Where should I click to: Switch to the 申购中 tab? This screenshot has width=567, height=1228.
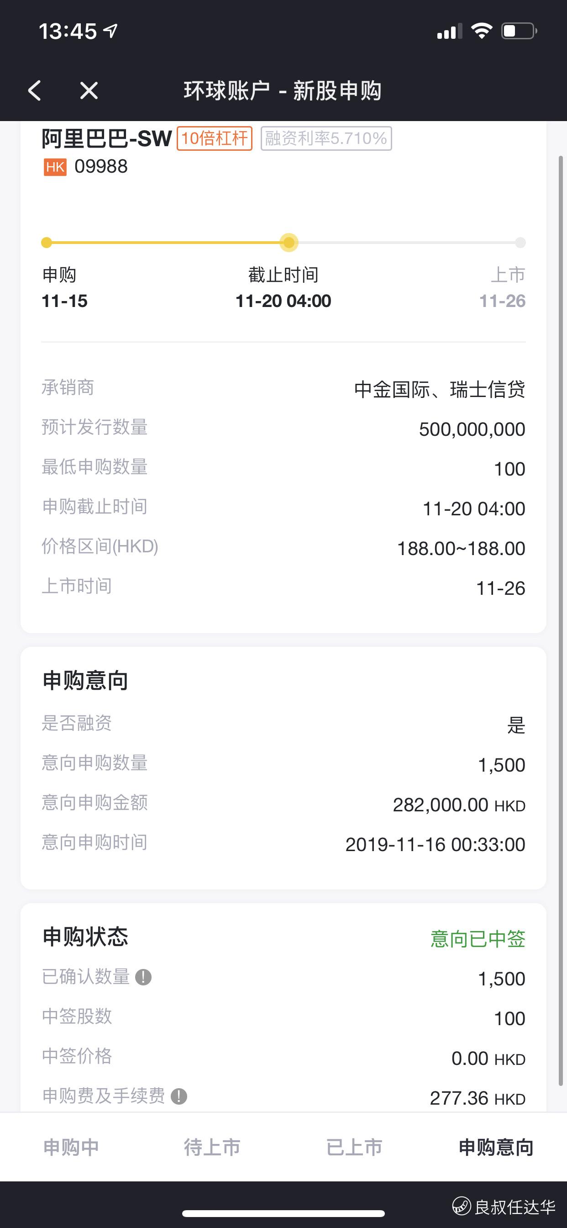[x=71, y=1147]
